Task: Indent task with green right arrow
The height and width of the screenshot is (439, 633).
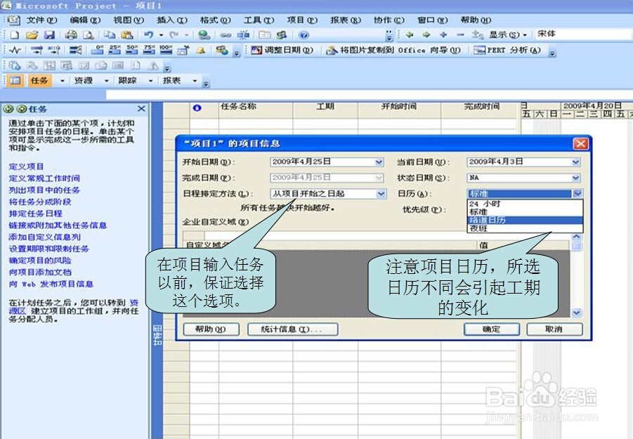Action: (426, 35)
